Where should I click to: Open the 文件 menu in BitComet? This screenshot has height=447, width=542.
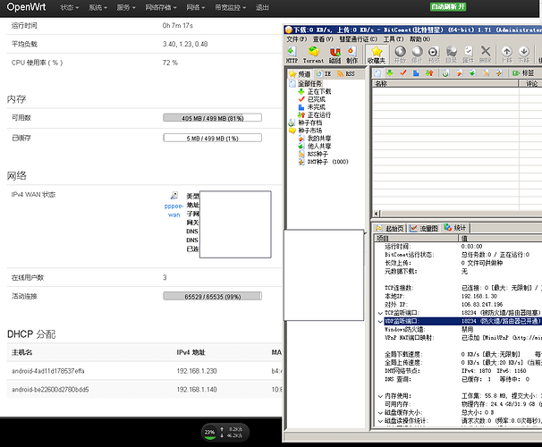tap(297, 39)
